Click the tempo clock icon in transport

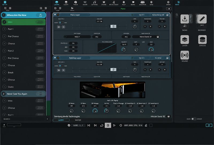point(69,125)
